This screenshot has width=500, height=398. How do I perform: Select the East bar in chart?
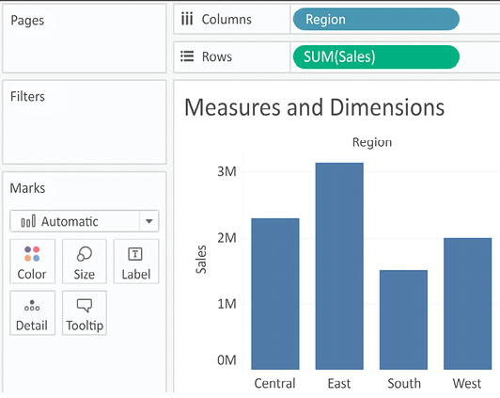(339, 266)
